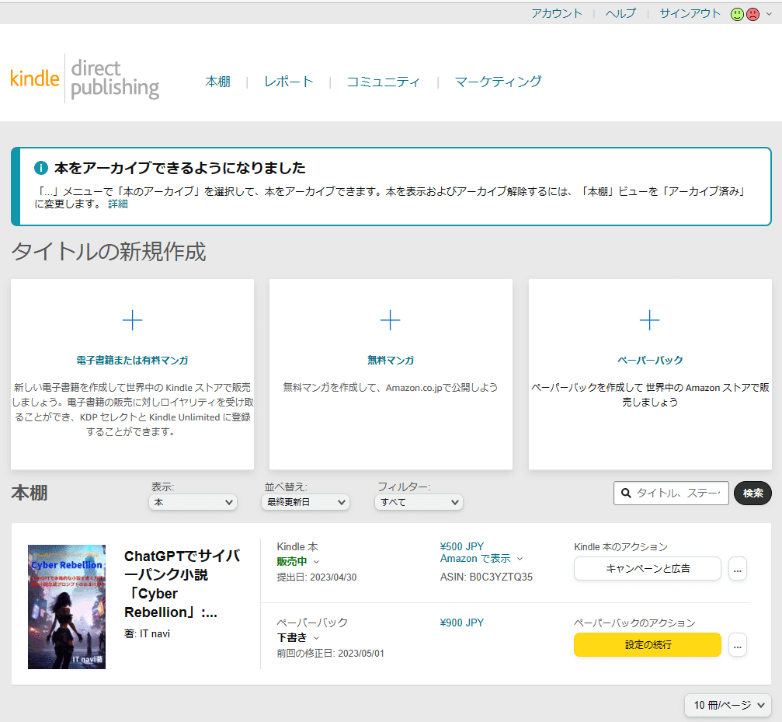Open the マーケティング navigation tab
782x722 pixels.
[x=499, y=82]
